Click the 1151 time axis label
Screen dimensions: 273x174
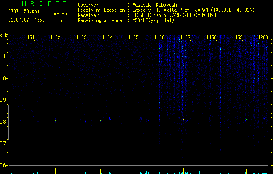[x=30, y=37]
